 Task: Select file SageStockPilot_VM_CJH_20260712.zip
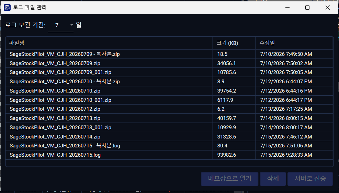[55, 109]
